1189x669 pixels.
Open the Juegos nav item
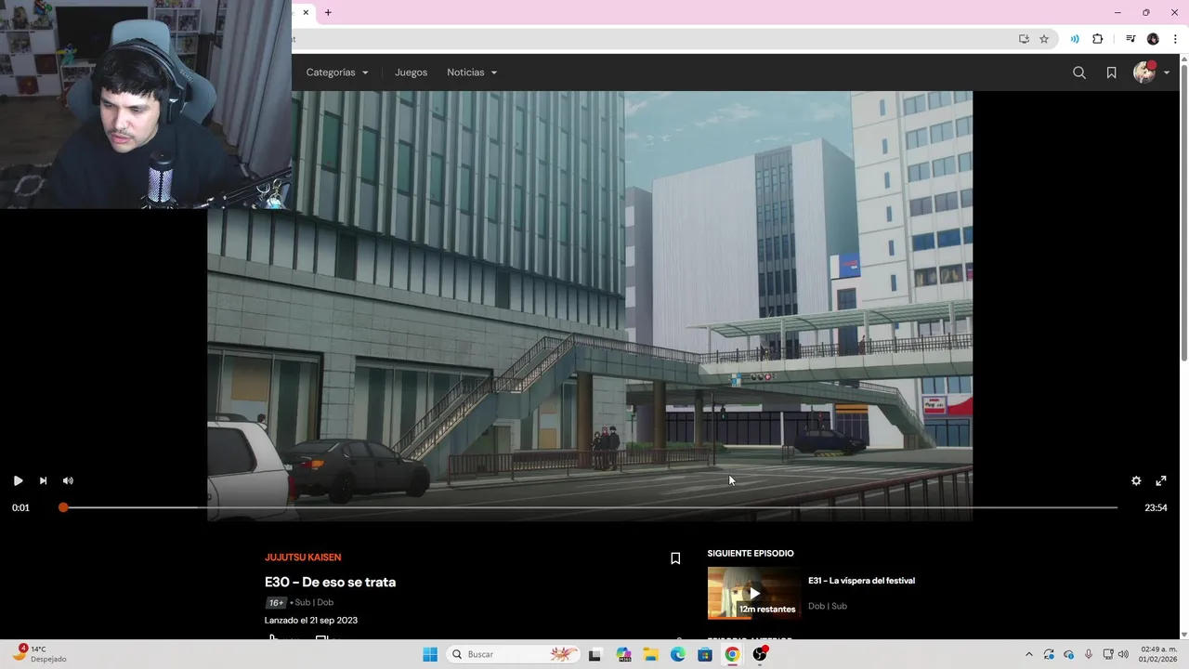pos(411,72)
